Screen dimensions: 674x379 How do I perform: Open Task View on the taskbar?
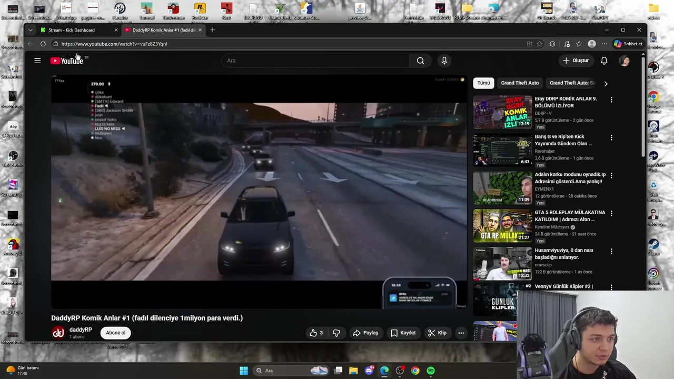click(339, 371)
